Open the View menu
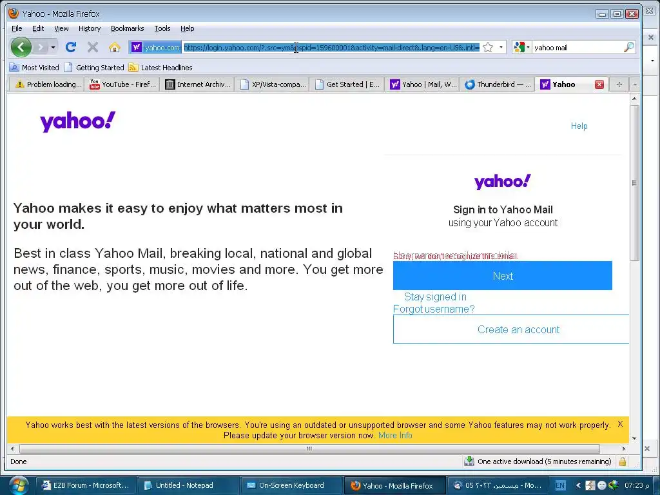660x495 pixels. point(61,28)
